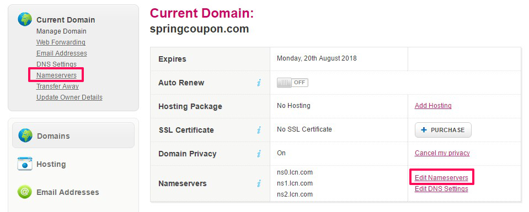Click the info icon for Domain Privacy

259,154
